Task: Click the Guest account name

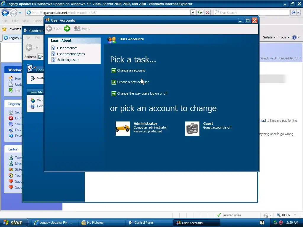Action: click(208, 124)
